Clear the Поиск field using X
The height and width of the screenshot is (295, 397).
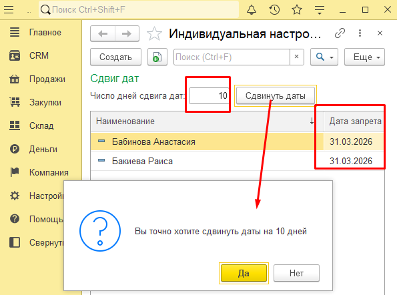[296, 57]
